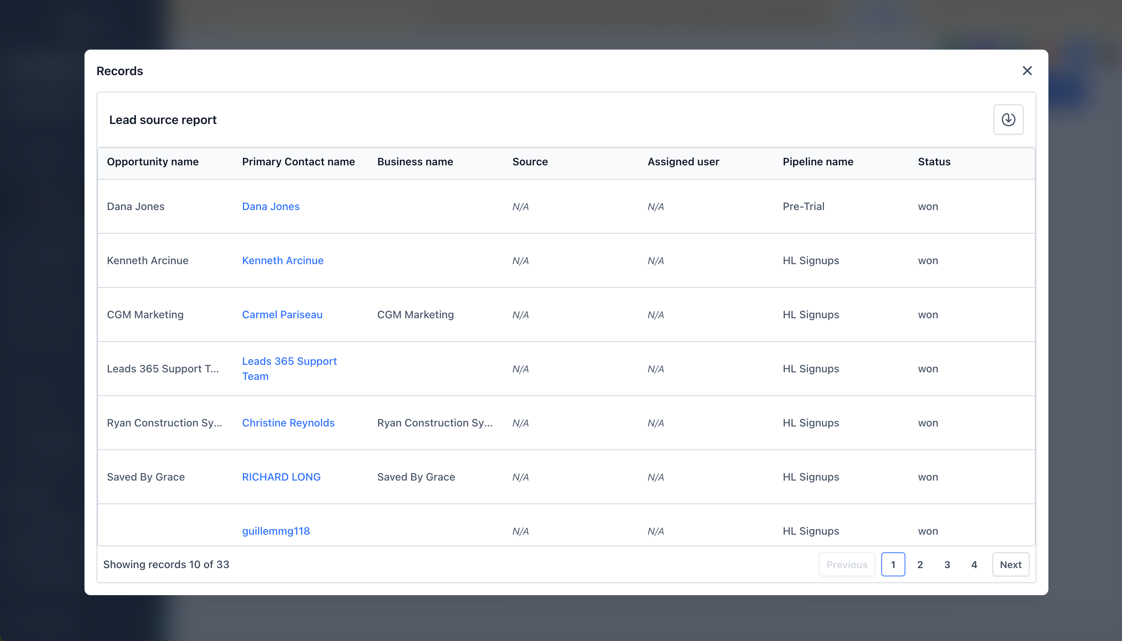
Task: Click the Opportunity name column header
Action: click(x=152, y=162)
